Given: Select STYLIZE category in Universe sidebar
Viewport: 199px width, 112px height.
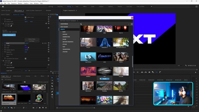Looking at the screenshot, I should [x=65, y=44].
